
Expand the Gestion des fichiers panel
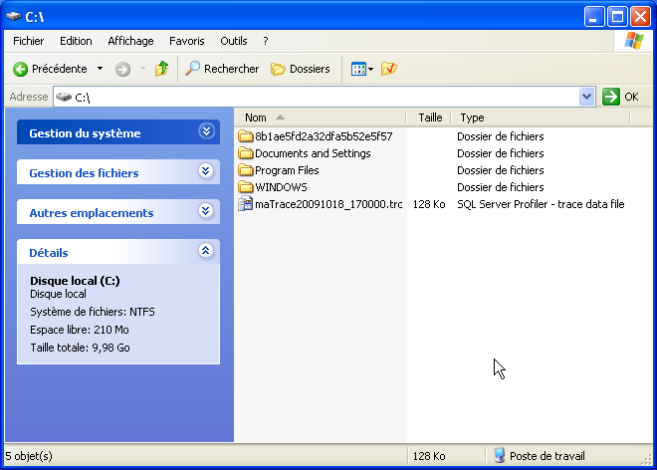(206, 171)
